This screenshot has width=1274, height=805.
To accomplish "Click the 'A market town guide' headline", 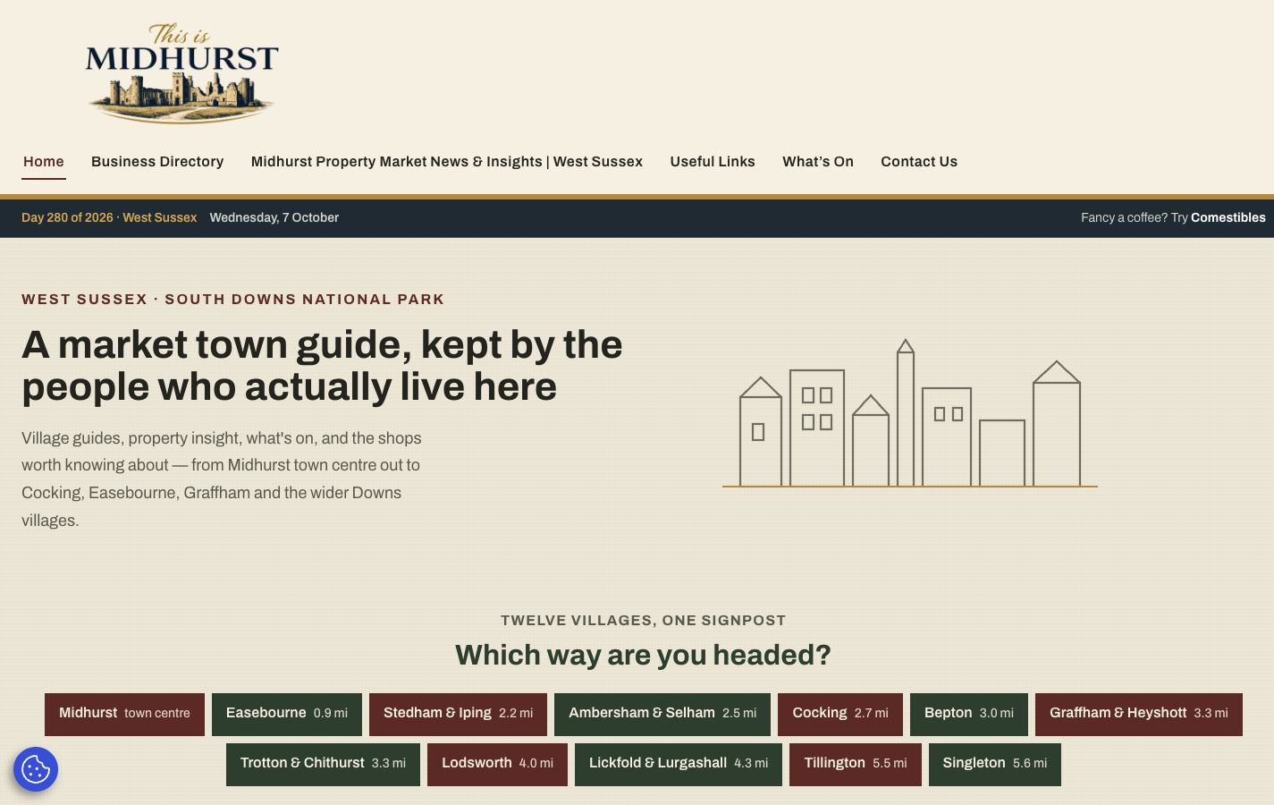I will (x=322, y=366).
